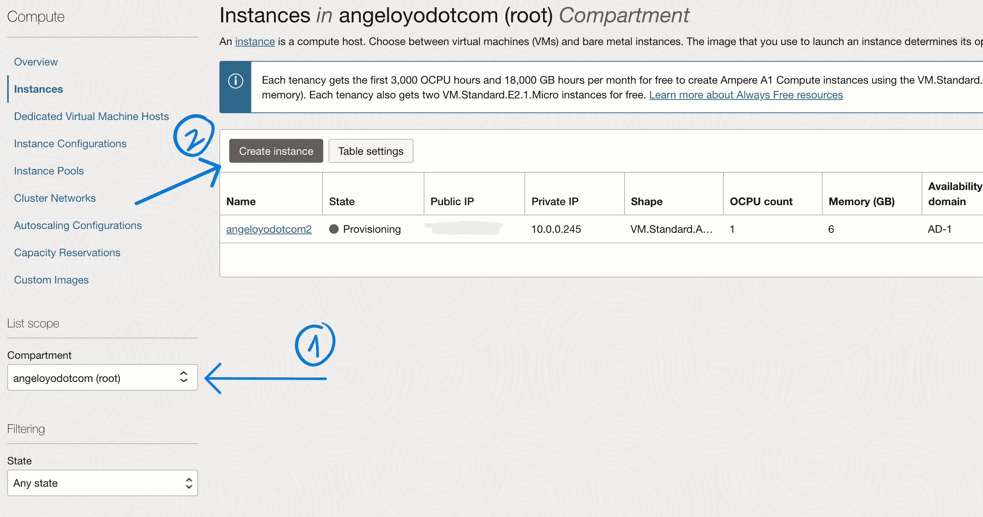Enable filtering by specific state value

click(x=101, y=483)
